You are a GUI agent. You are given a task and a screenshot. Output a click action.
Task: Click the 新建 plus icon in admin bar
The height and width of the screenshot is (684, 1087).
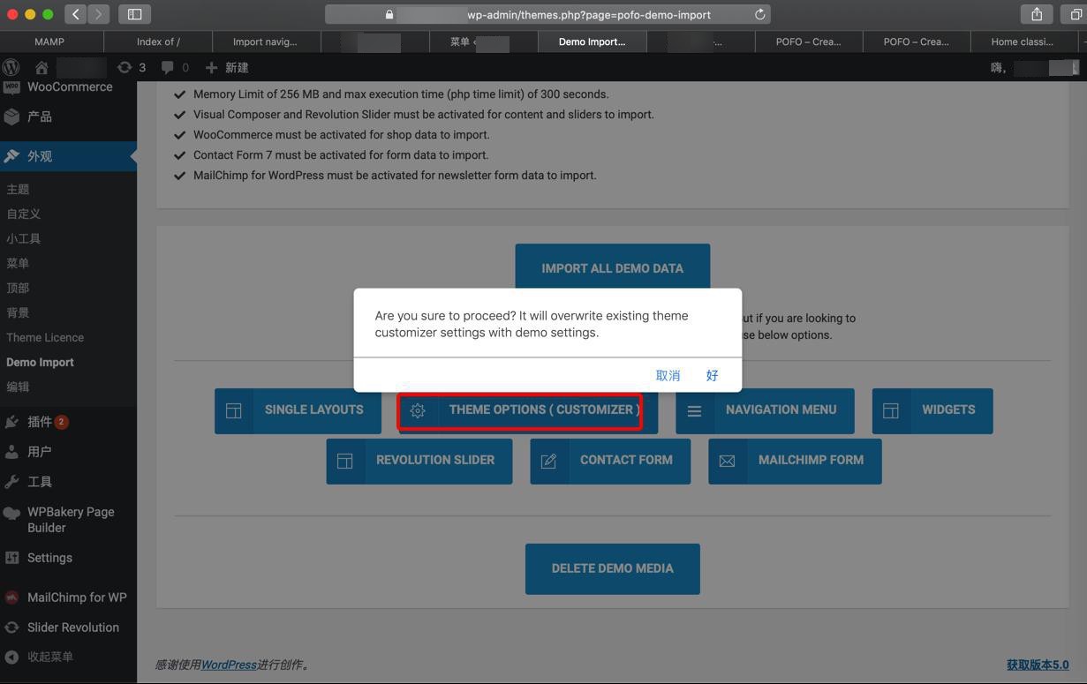coord(211,67)
